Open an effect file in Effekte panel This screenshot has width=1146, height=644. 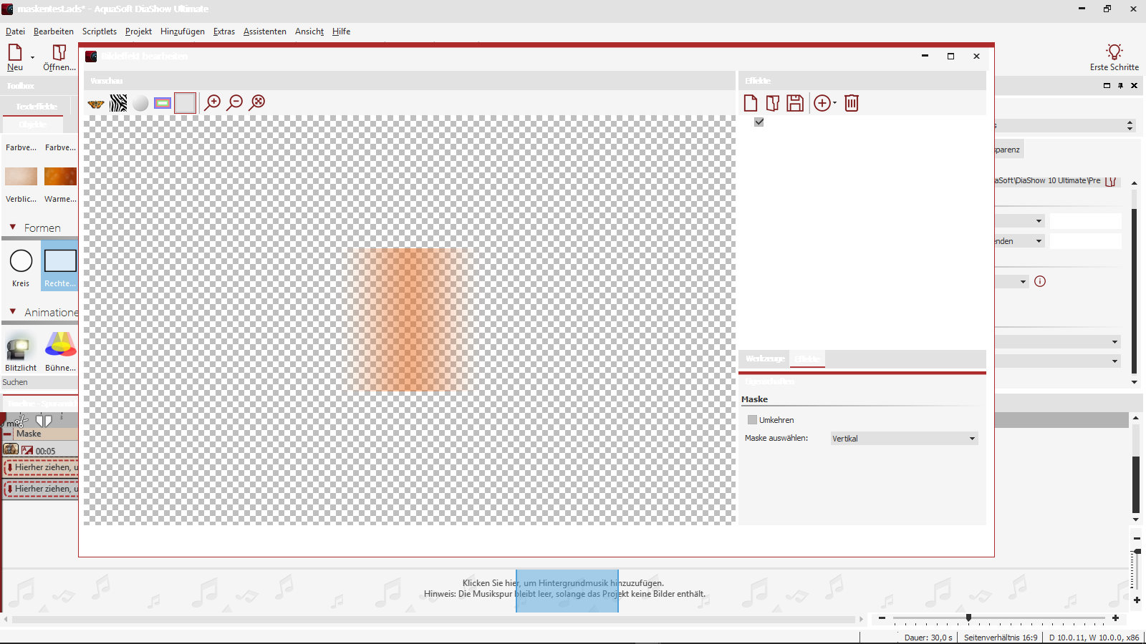pos(772,103)
